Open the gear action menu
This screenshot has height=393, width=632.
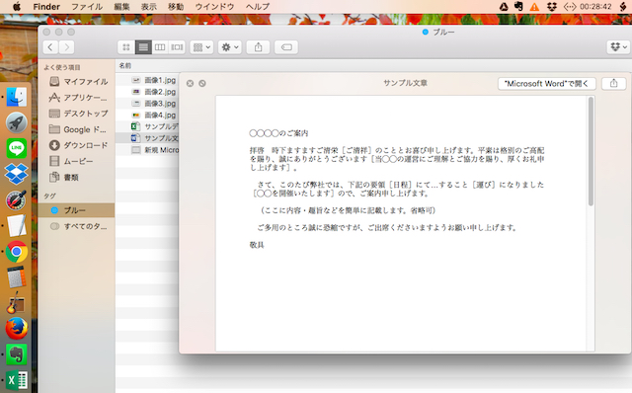[x=230, y=47]
